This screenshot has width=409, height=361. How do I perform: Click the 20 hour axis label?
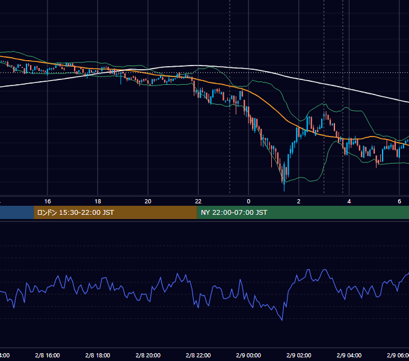[148, 201]
